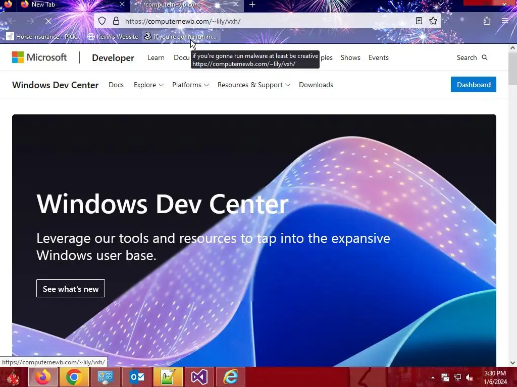Show hidden tray icons arrow

pyautogui.click(x=433, y=377)
